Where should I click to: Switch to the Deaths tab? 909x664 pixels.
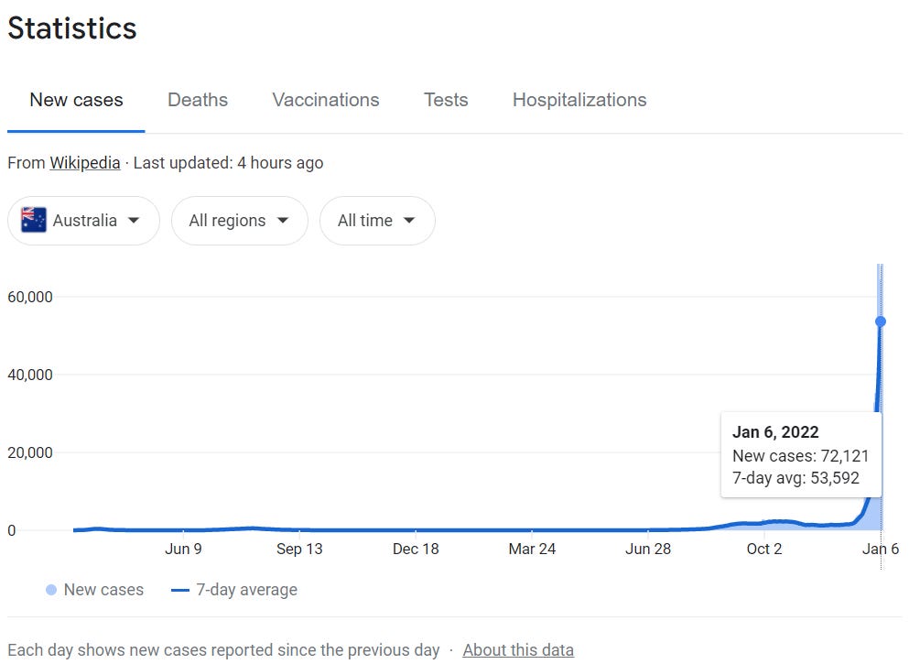pos(198,101)
